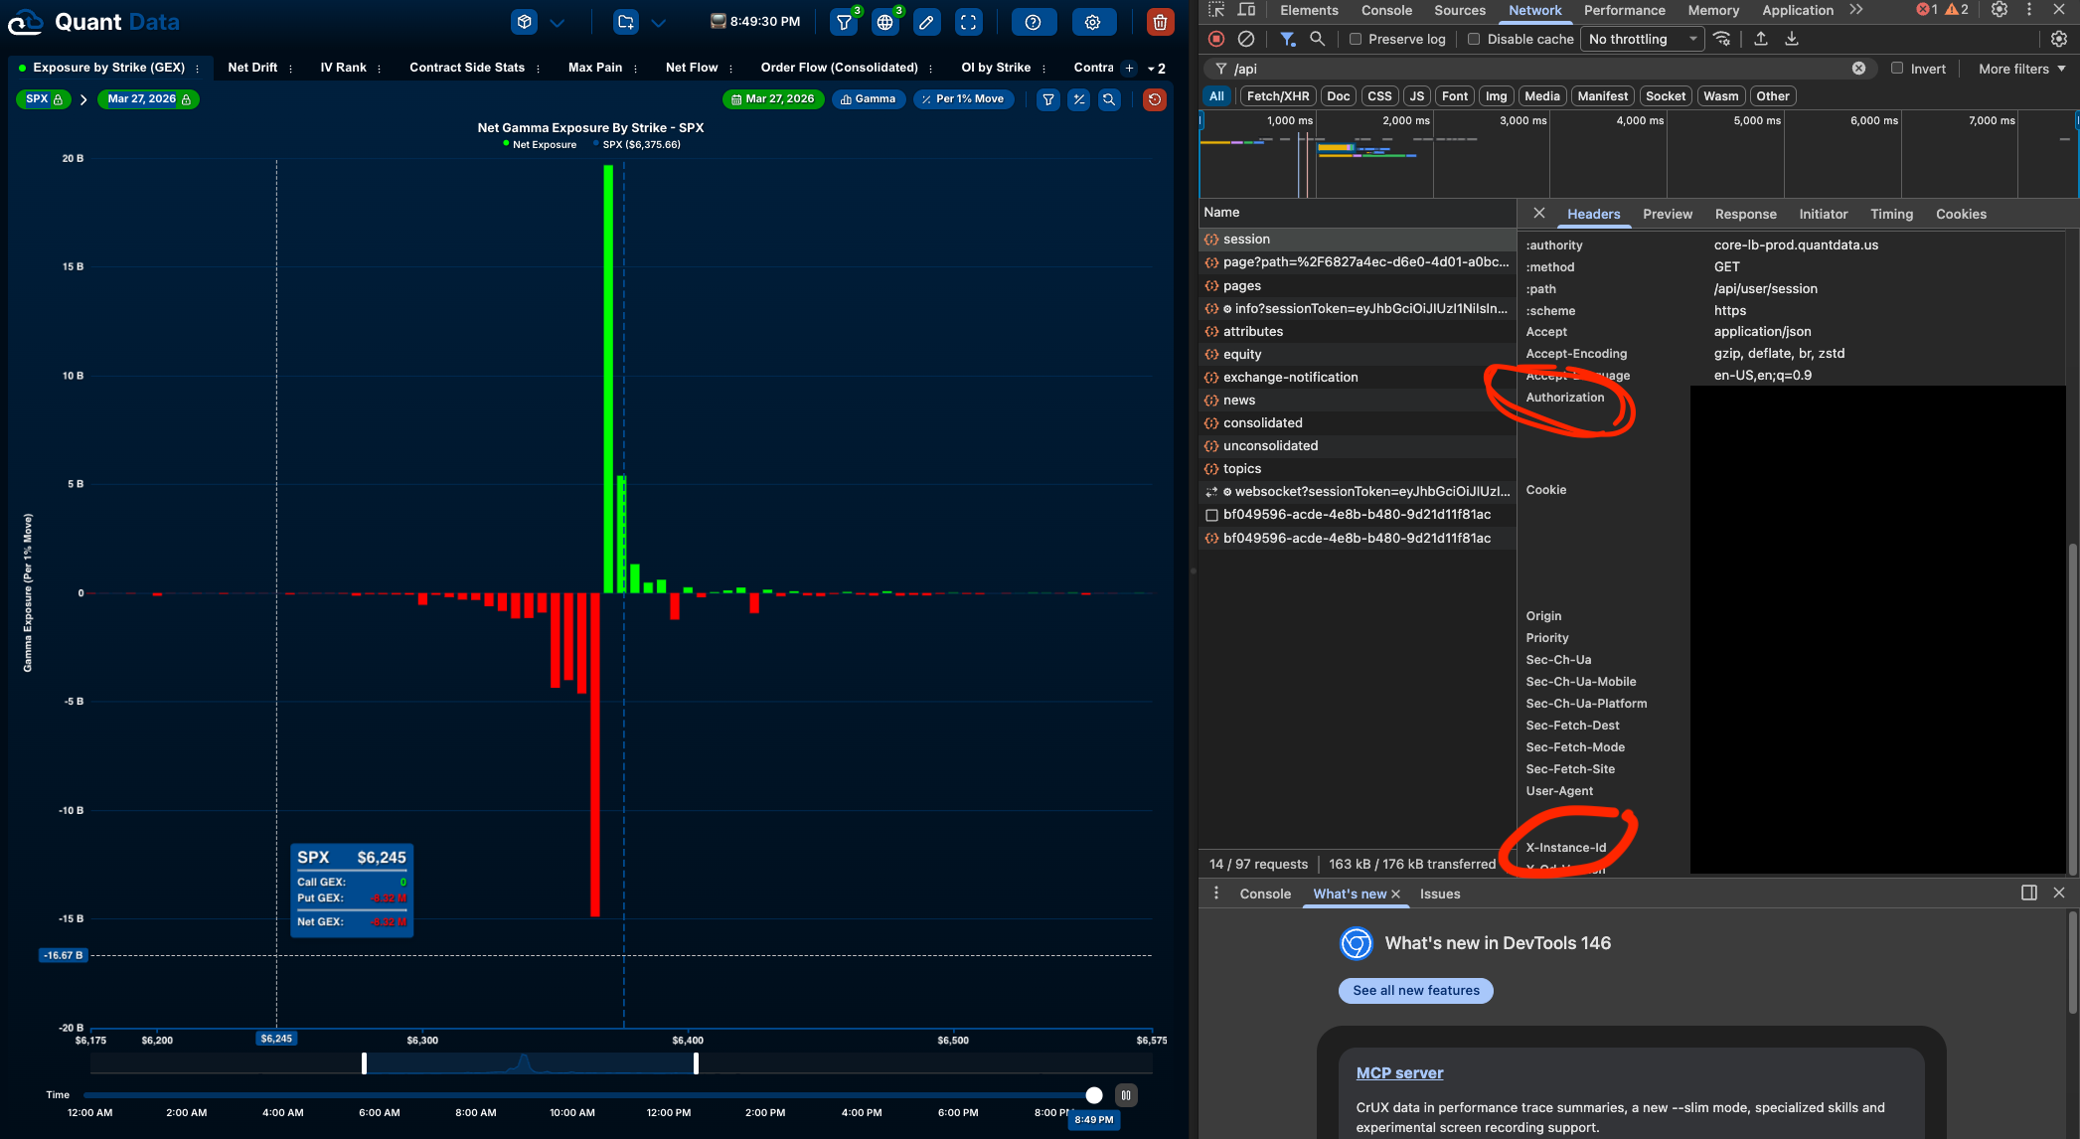Filter requests by Socket type
This screenshot has height=1139, width=2080.
1666,96
